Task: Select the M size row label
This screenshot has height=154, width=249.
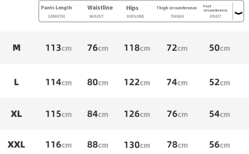Action: [x=16, y=48]
